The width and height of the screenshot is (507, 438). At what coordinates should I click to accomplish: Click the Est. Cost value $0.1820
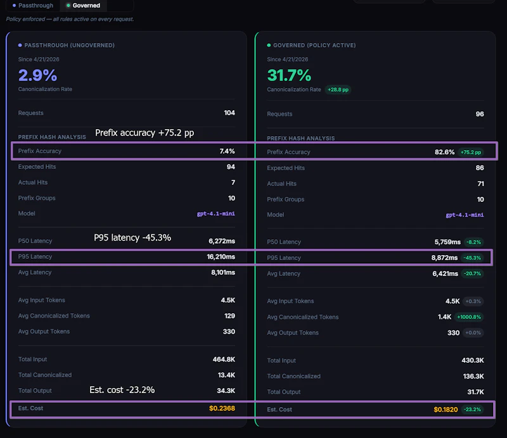[x=446, y=410]
